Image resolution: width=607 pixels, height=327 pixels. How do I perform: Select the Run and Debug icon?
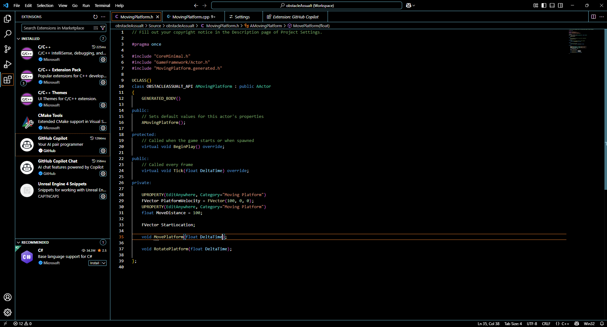8,64
